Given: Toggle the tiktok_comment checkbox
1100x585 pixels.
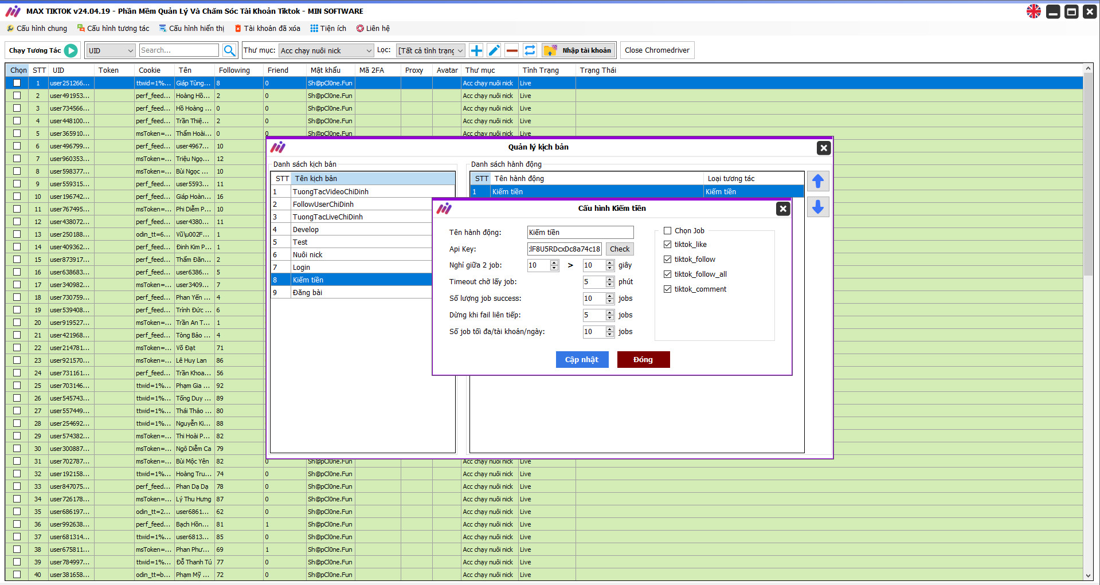Looking at the screenshot, I should coord(667,289).
